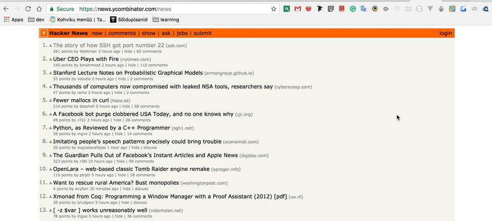Screen dimensions: 492x221
Task: Click the washingtonpost.com domain link
Action: pyautogui.click(x=204, y=184)
